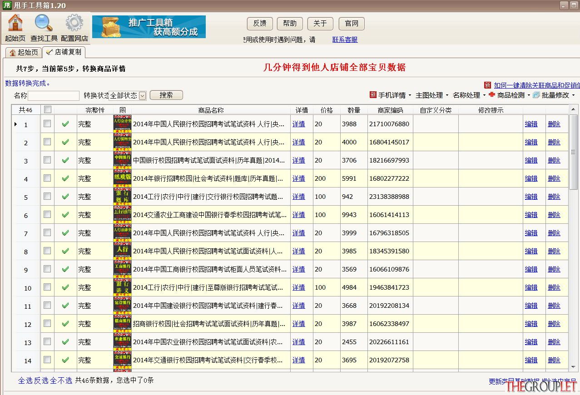Click the 名称 search input field
580x395 pixels.
[x=54, y=95]
